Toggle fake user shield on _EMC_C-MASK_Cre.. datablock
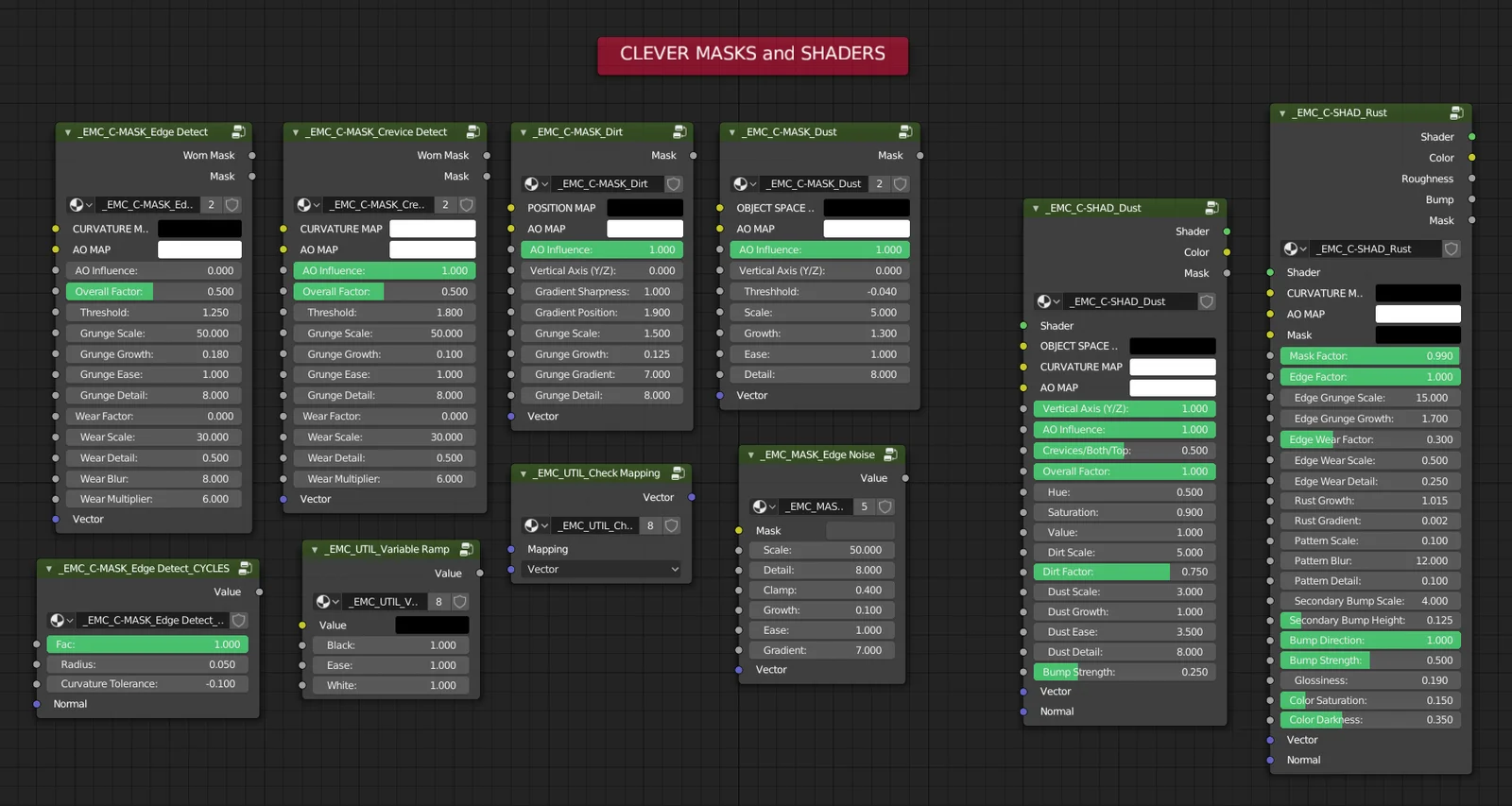This screenshot has height=806, width=1512. 466,205
